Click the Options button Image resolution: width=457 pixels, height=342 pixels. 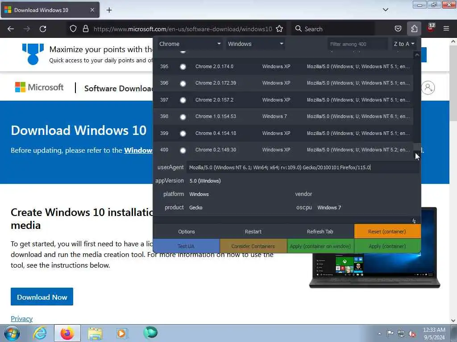click(x=187, y=232)
